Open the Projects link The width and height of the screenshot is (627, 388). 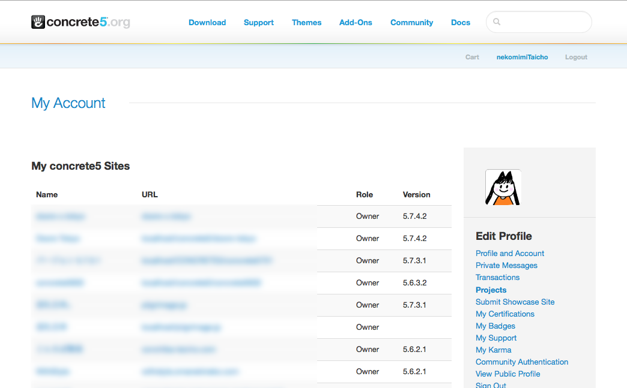click(491, 290)
